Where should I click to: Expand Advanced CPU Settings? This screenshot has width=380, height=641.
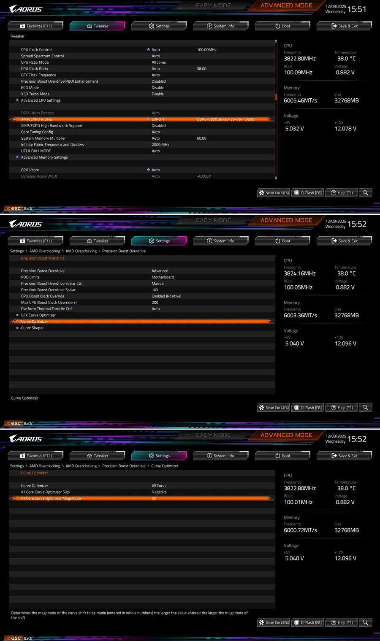41,100
